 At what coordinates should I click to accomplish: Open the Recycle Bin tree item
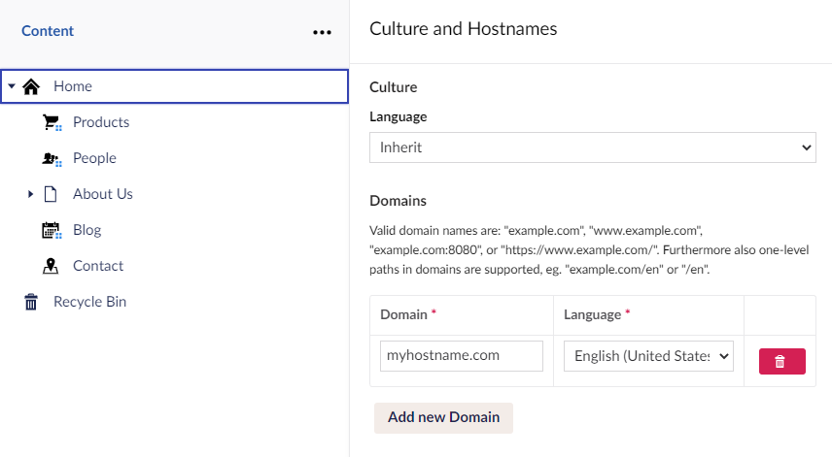point(89,302)
